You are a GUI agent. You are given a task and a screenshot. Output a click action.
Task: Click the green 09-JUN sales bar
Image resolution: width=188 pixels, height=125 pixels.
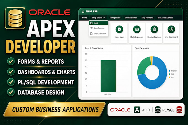(108, 76)
